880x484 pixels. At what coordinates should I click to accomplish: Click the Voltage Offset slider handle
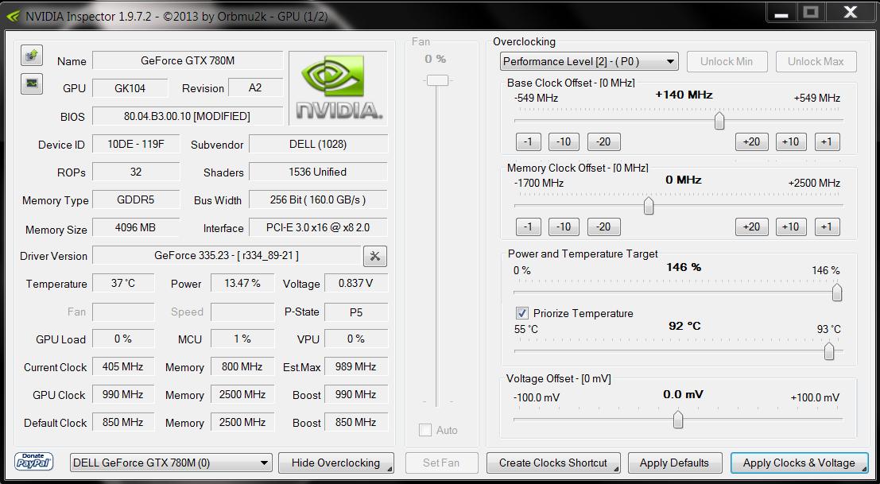(x=678, y=418)
